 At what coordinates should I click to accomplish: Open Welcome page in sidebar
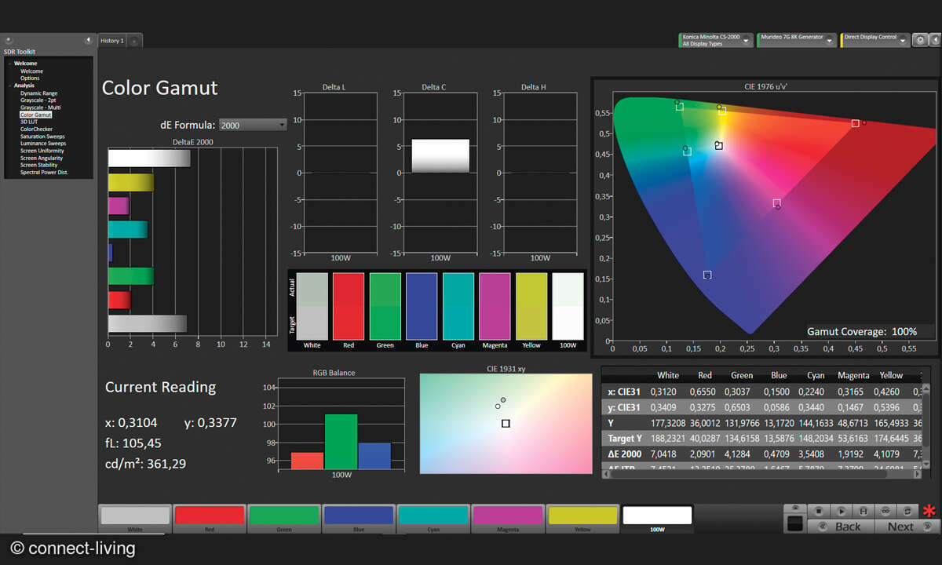point(31,71)
